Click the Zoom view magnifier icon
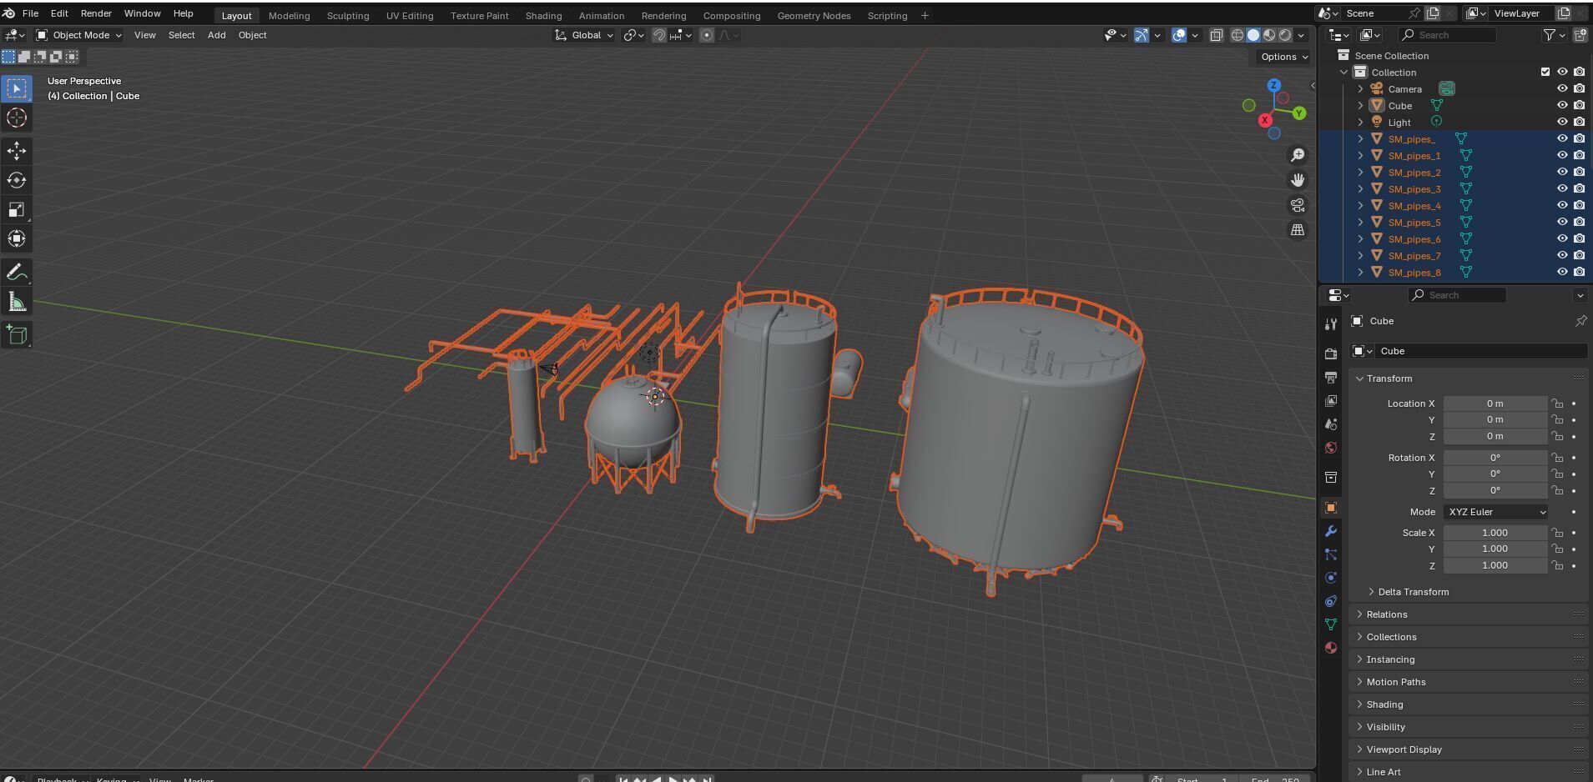 point(1298,155)
